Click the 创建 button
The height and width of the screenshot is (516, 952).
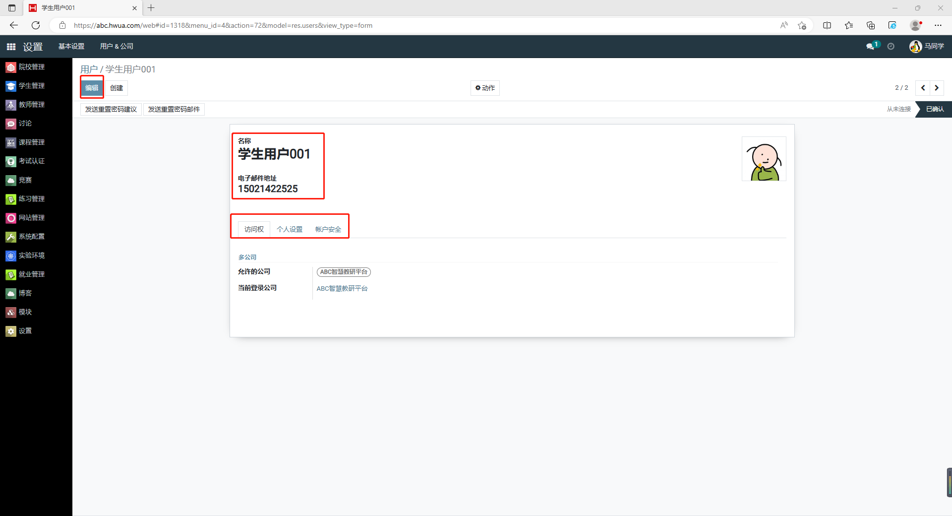point(117,88)
